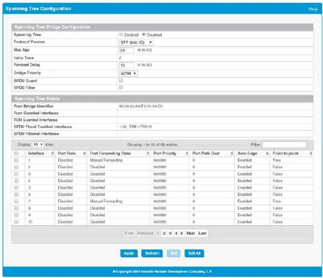The width and height of the screenshot is (323, 278).
Task: Click the Apply button
Action: 129,253
